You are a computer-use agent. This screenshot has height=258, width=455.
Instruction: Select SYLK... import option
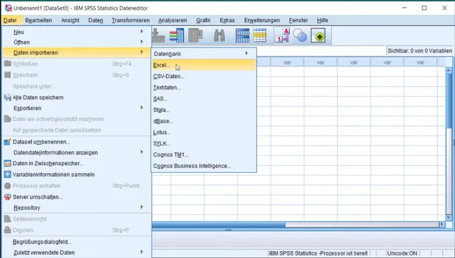[203, 144]
